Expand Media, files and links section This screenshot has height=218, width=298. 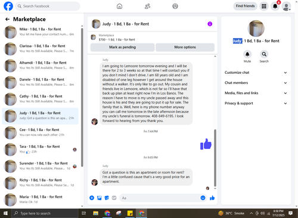tap(256, 93)
